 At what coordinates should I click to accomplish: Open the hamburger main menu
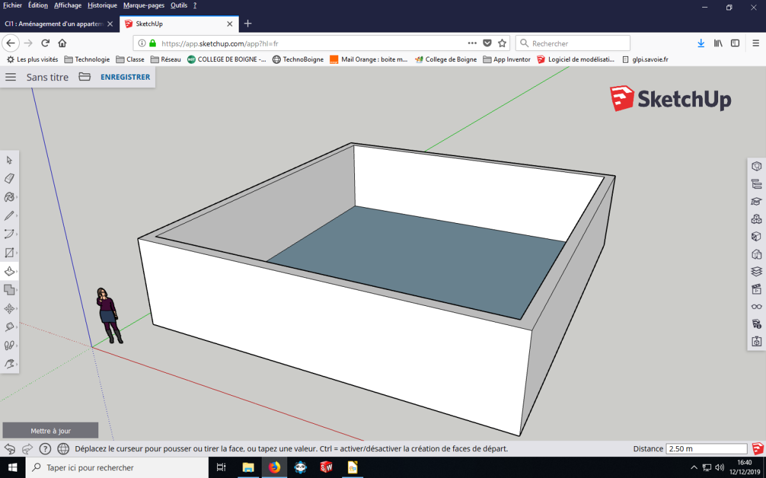click(x=11, y=77)
